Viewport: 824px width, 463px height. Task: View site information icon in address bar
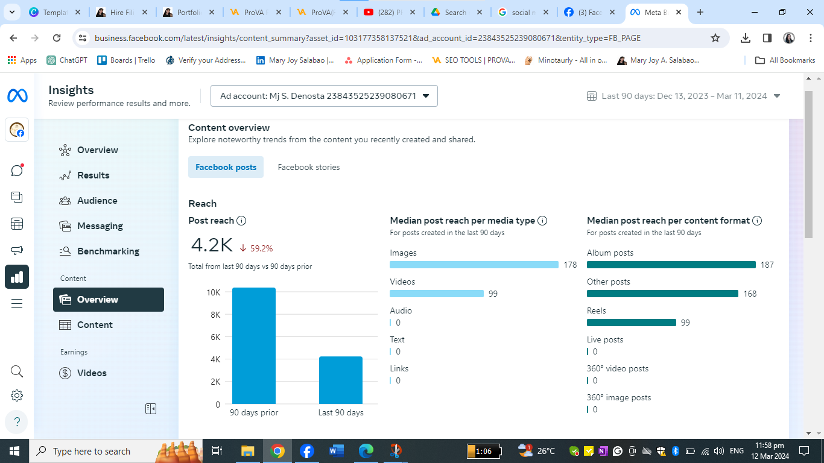pyautogui.click(x=83, y=38)
